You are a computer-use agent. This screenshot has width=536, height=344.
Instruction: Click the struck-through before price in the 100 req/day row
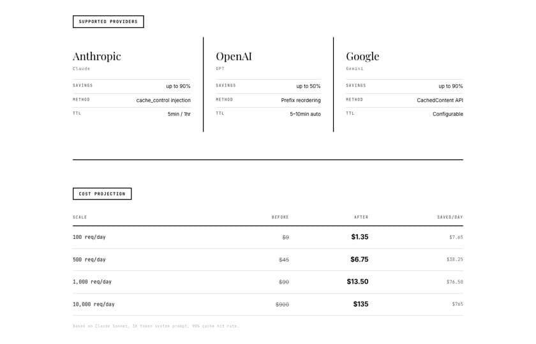(285, 238)
